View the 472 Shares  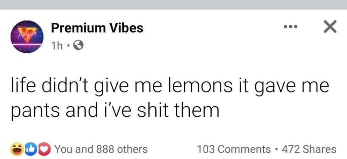pos(309,149)
